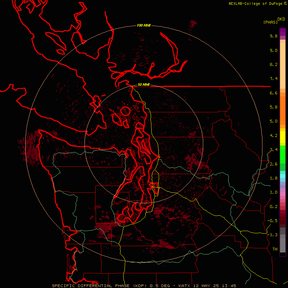This screenshot has height=288, width=288.
Task: Click the -1.3 scale value
Action: [272, 235]
